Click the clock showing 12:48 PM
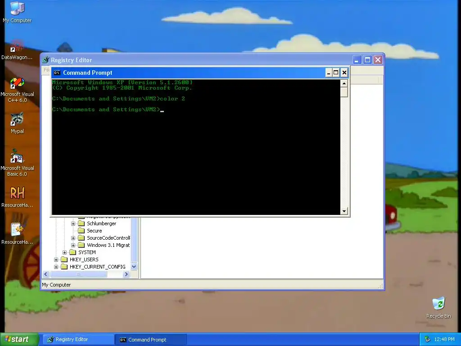Image resolution: width=461 pixels, height=346 pixels. click(x=444, y=339)
